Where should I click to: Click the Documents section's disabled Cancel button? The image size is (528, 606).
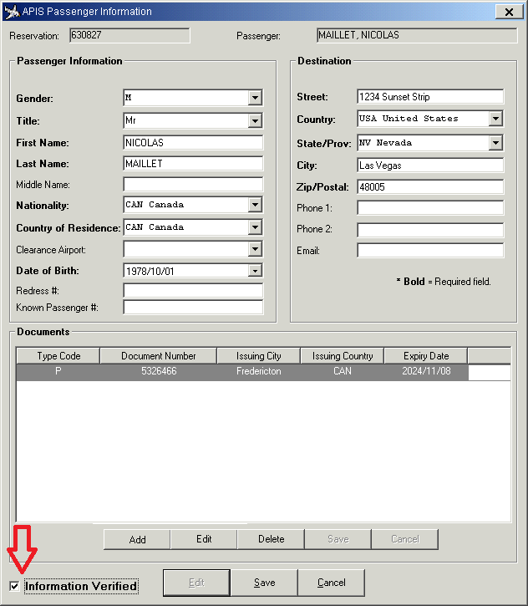click(x=405, y=539)
